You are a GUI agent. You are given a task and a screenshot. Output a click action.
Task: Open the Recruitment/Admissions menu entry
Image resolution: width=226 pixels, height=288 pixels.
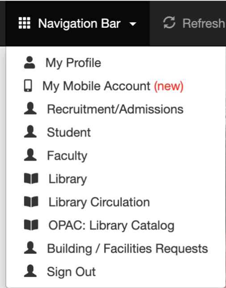tap(116, 109)
